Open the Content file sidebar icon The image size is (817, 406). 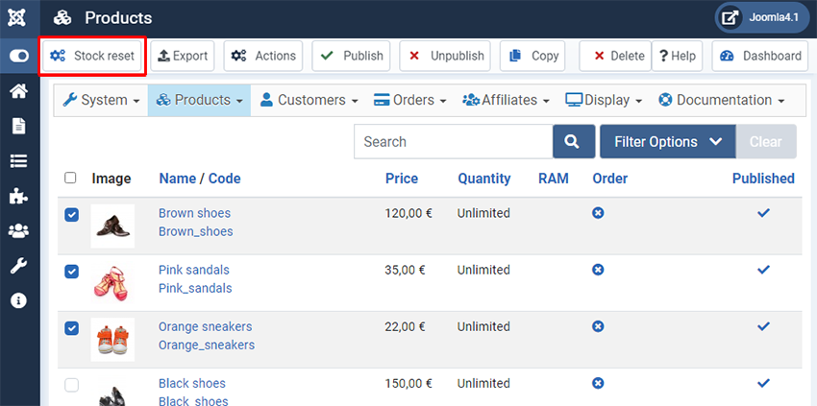point(19,127)
